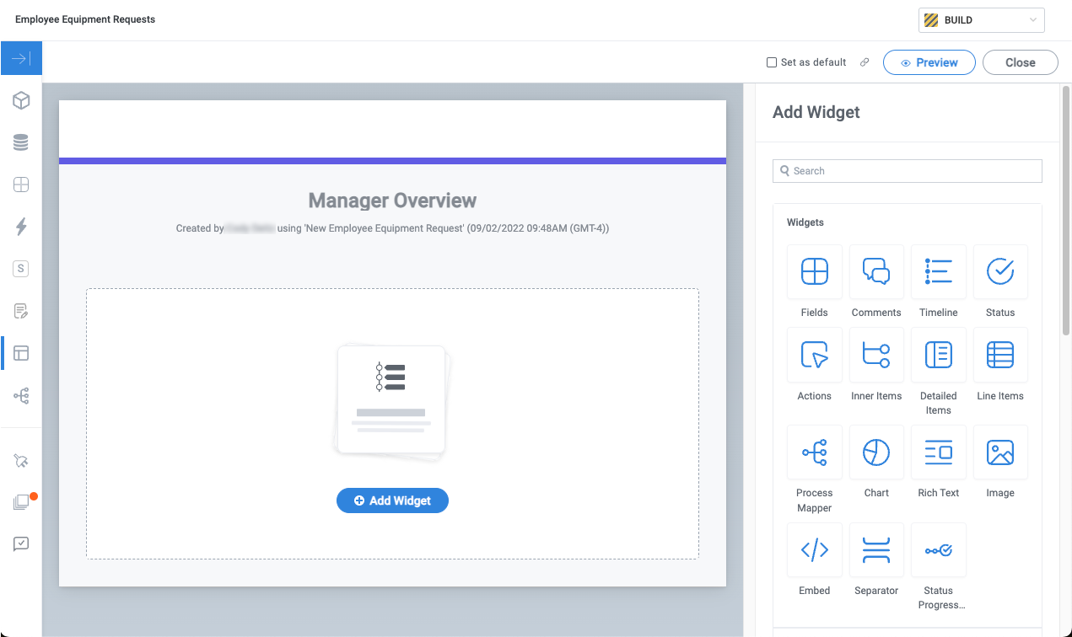
Task: Select the Status Progress widget
Action: (x=938, y=550)
